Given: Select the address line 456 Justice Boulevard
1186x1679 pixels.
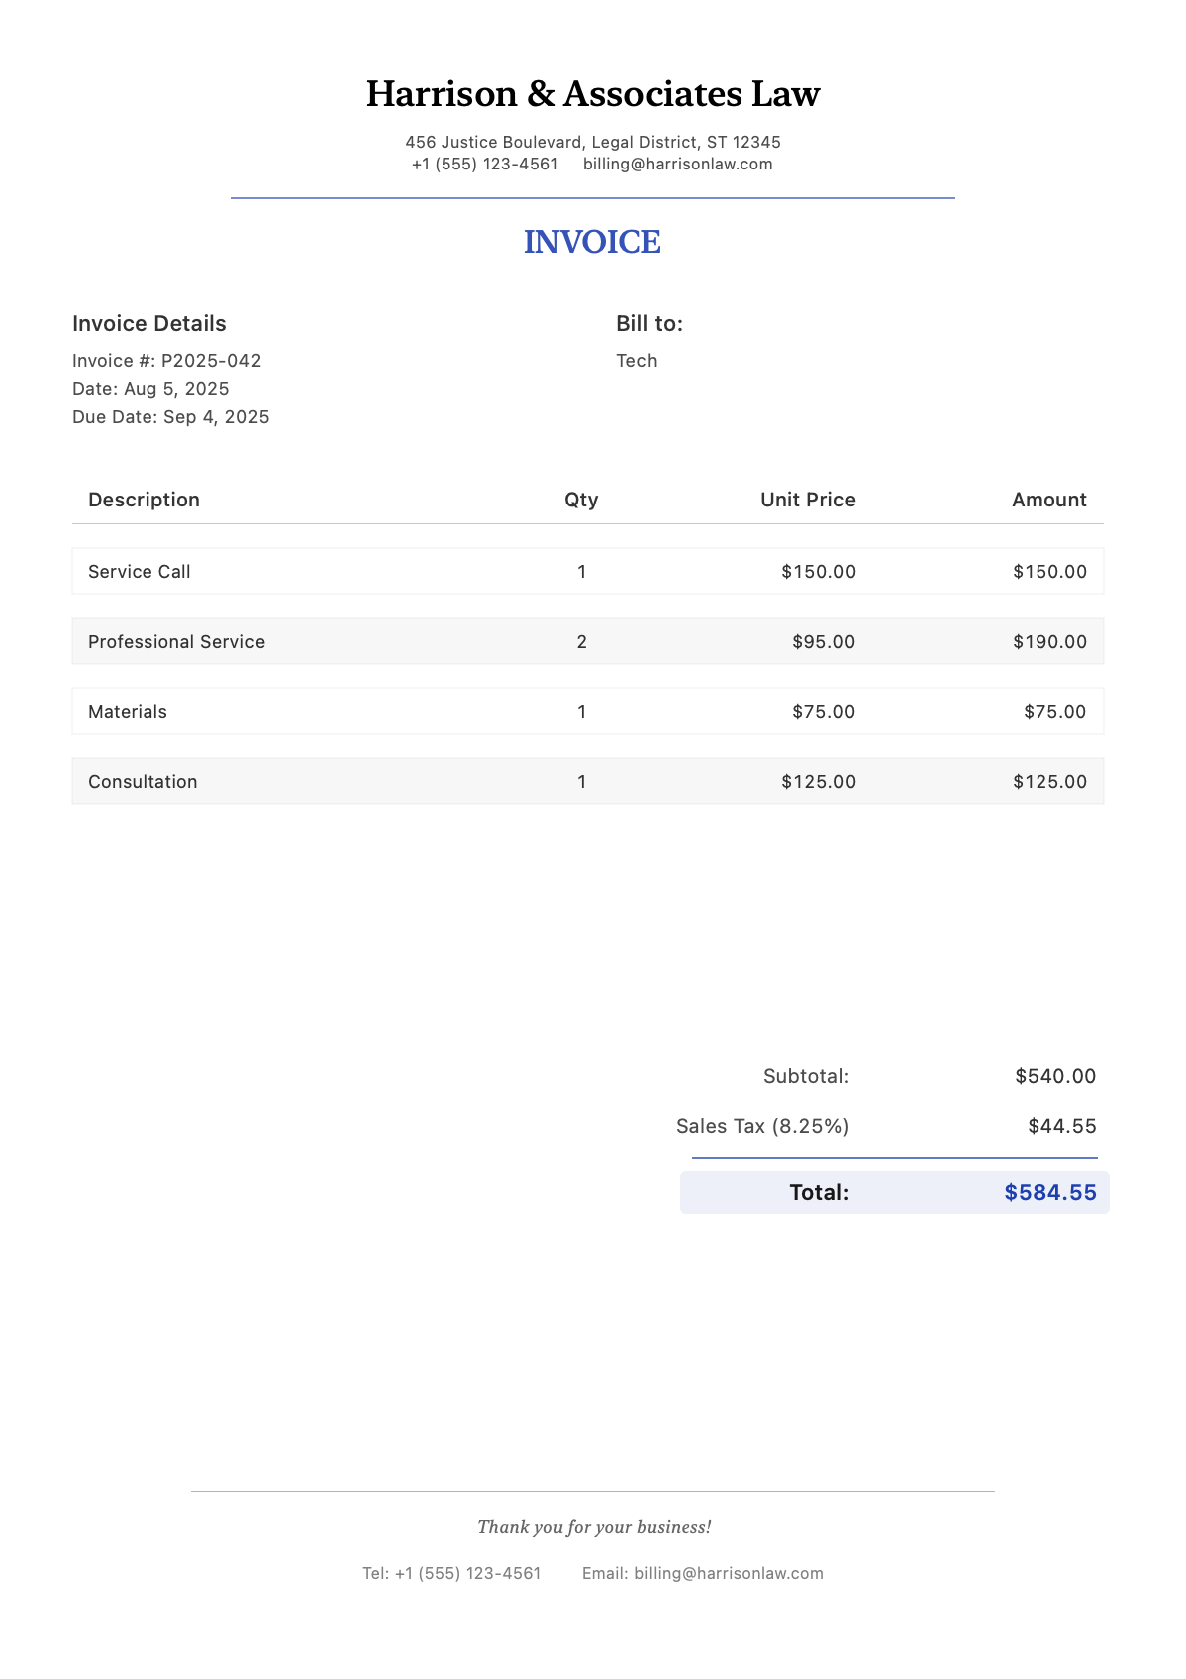Looking at the screenshot, I should [x=593, y=142].
